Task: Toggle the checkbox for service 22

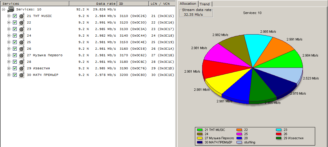Action: [15, 23]
